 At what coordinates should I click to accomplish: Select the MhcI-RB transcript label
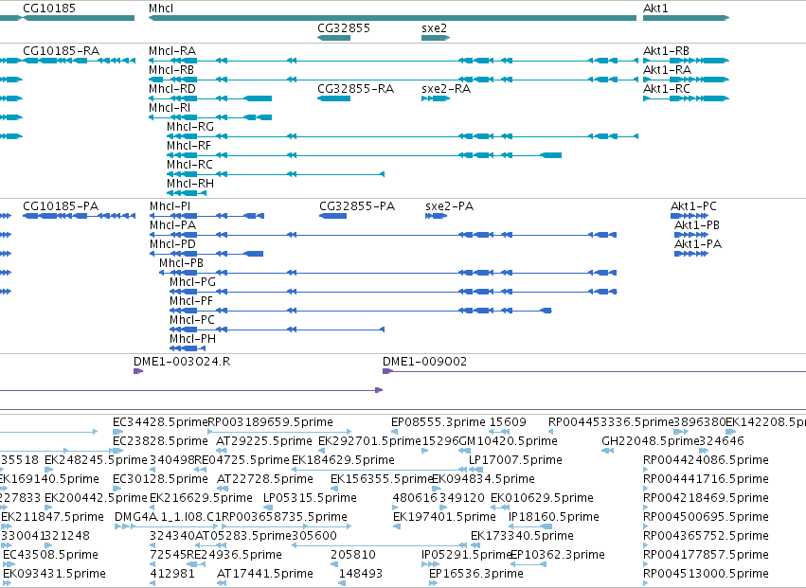coord(171,69)
